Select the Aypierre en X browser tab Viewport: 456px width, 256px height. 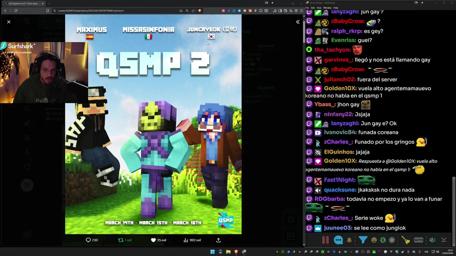tap(24, 4)
